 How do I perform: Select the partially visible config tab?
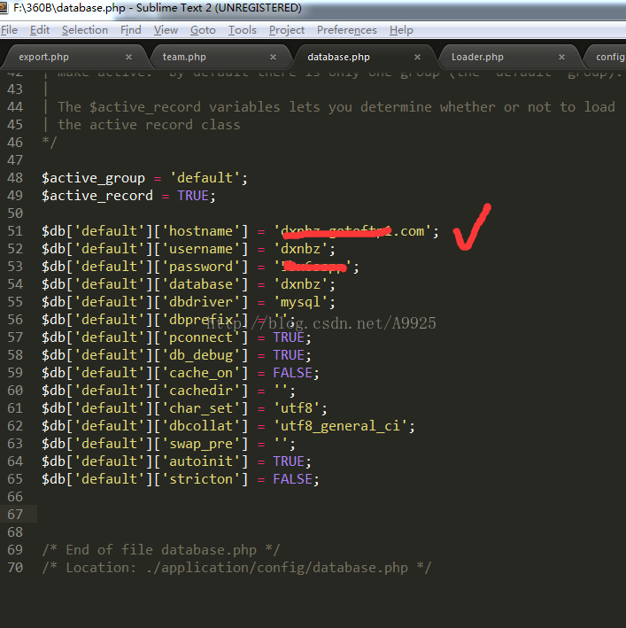pos(610,58)
